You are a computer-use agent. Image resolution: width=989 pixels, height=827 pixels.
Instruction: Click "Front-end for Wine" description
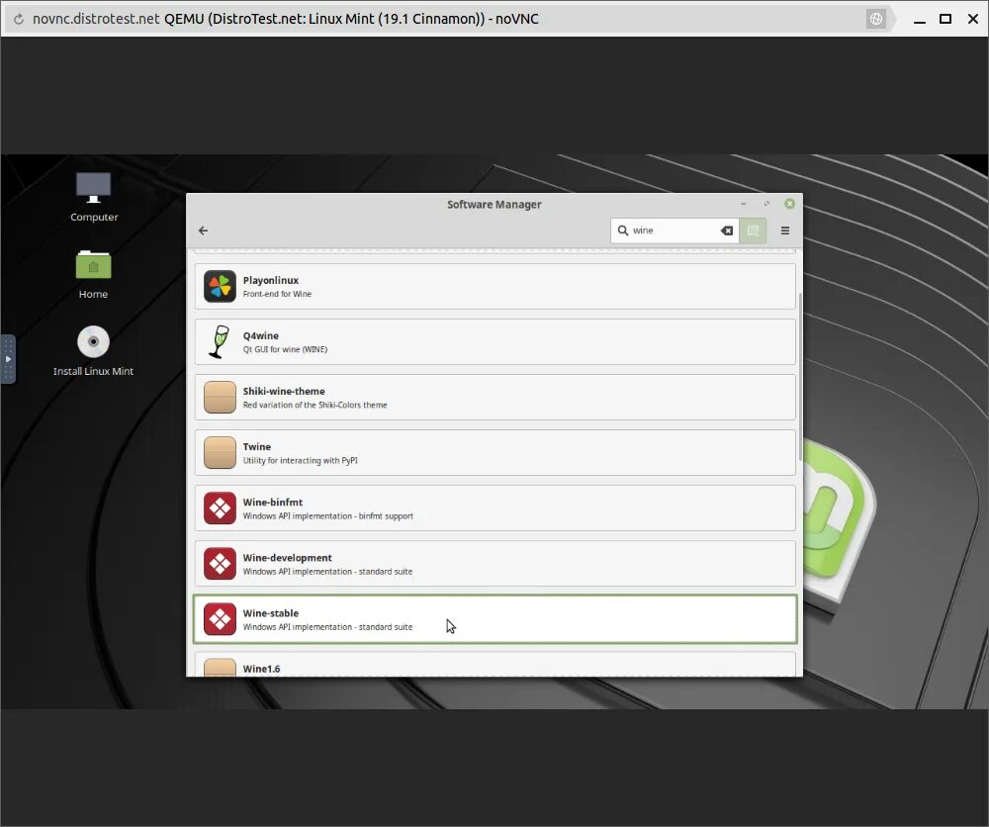277,294
